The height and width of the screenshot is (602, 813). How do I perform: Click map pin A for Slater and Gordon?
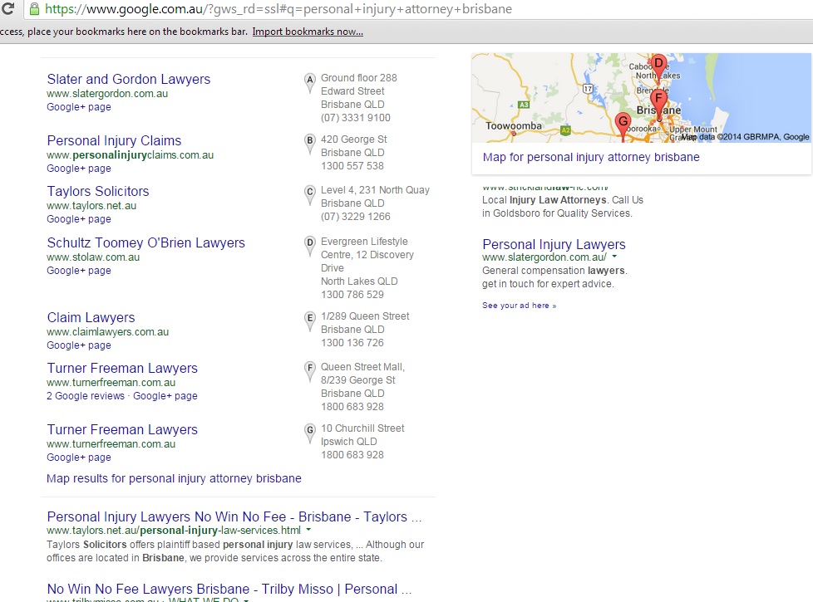coord(309,83)
